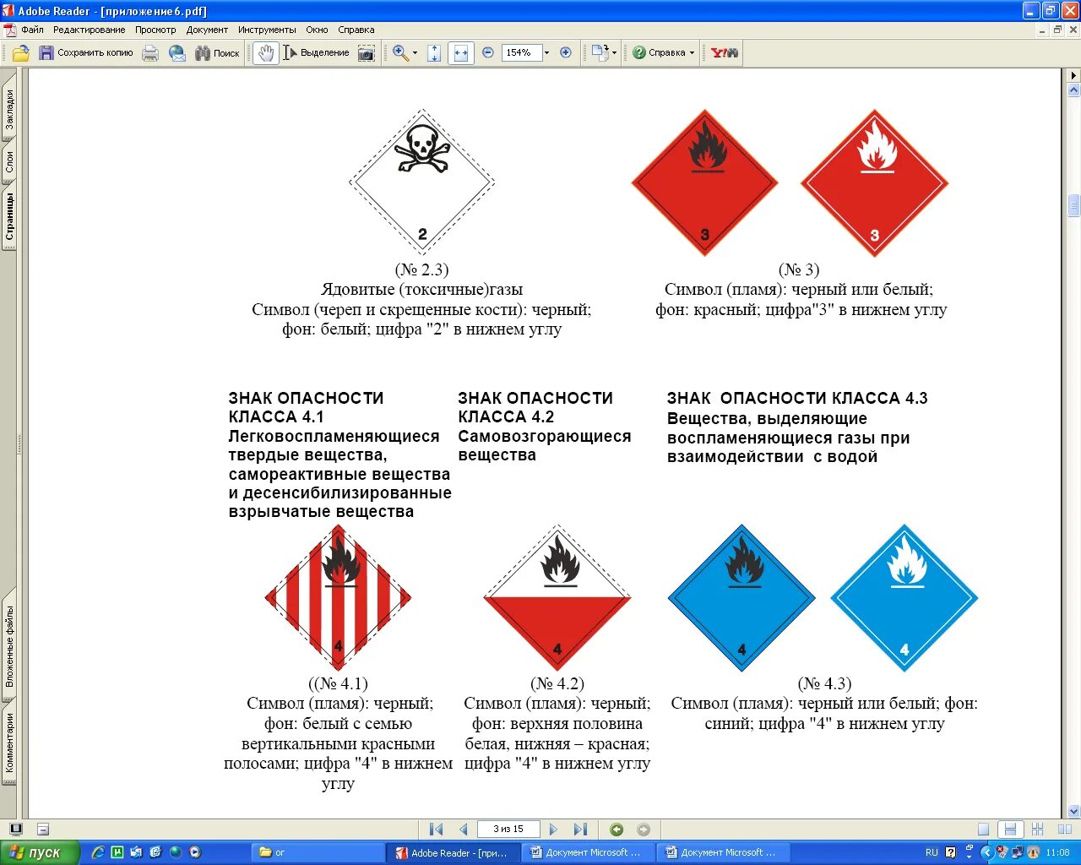Open the Инструменты menu
Screen dimensions: 1081x865
click(267, 30)
